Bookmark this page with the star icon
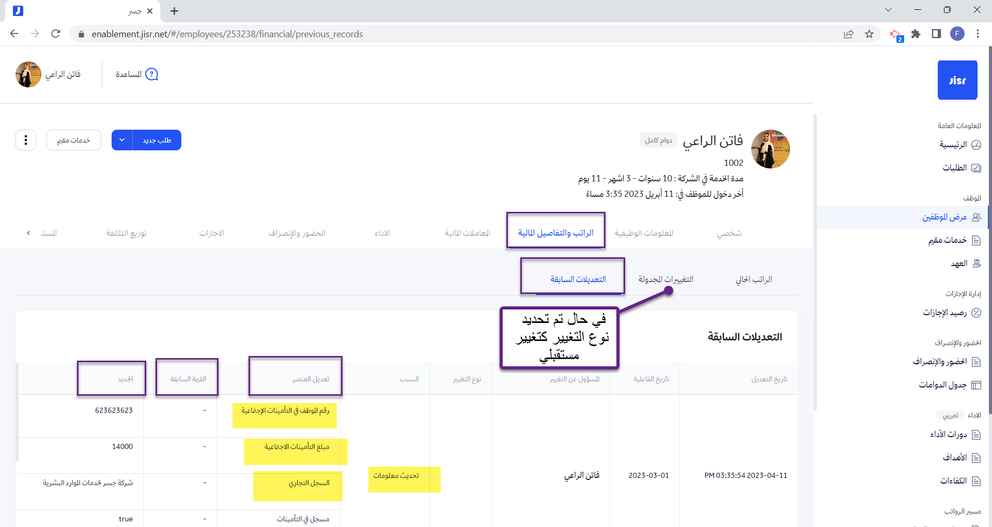This screenshot has width=992, height=527. tap(869, 34)
